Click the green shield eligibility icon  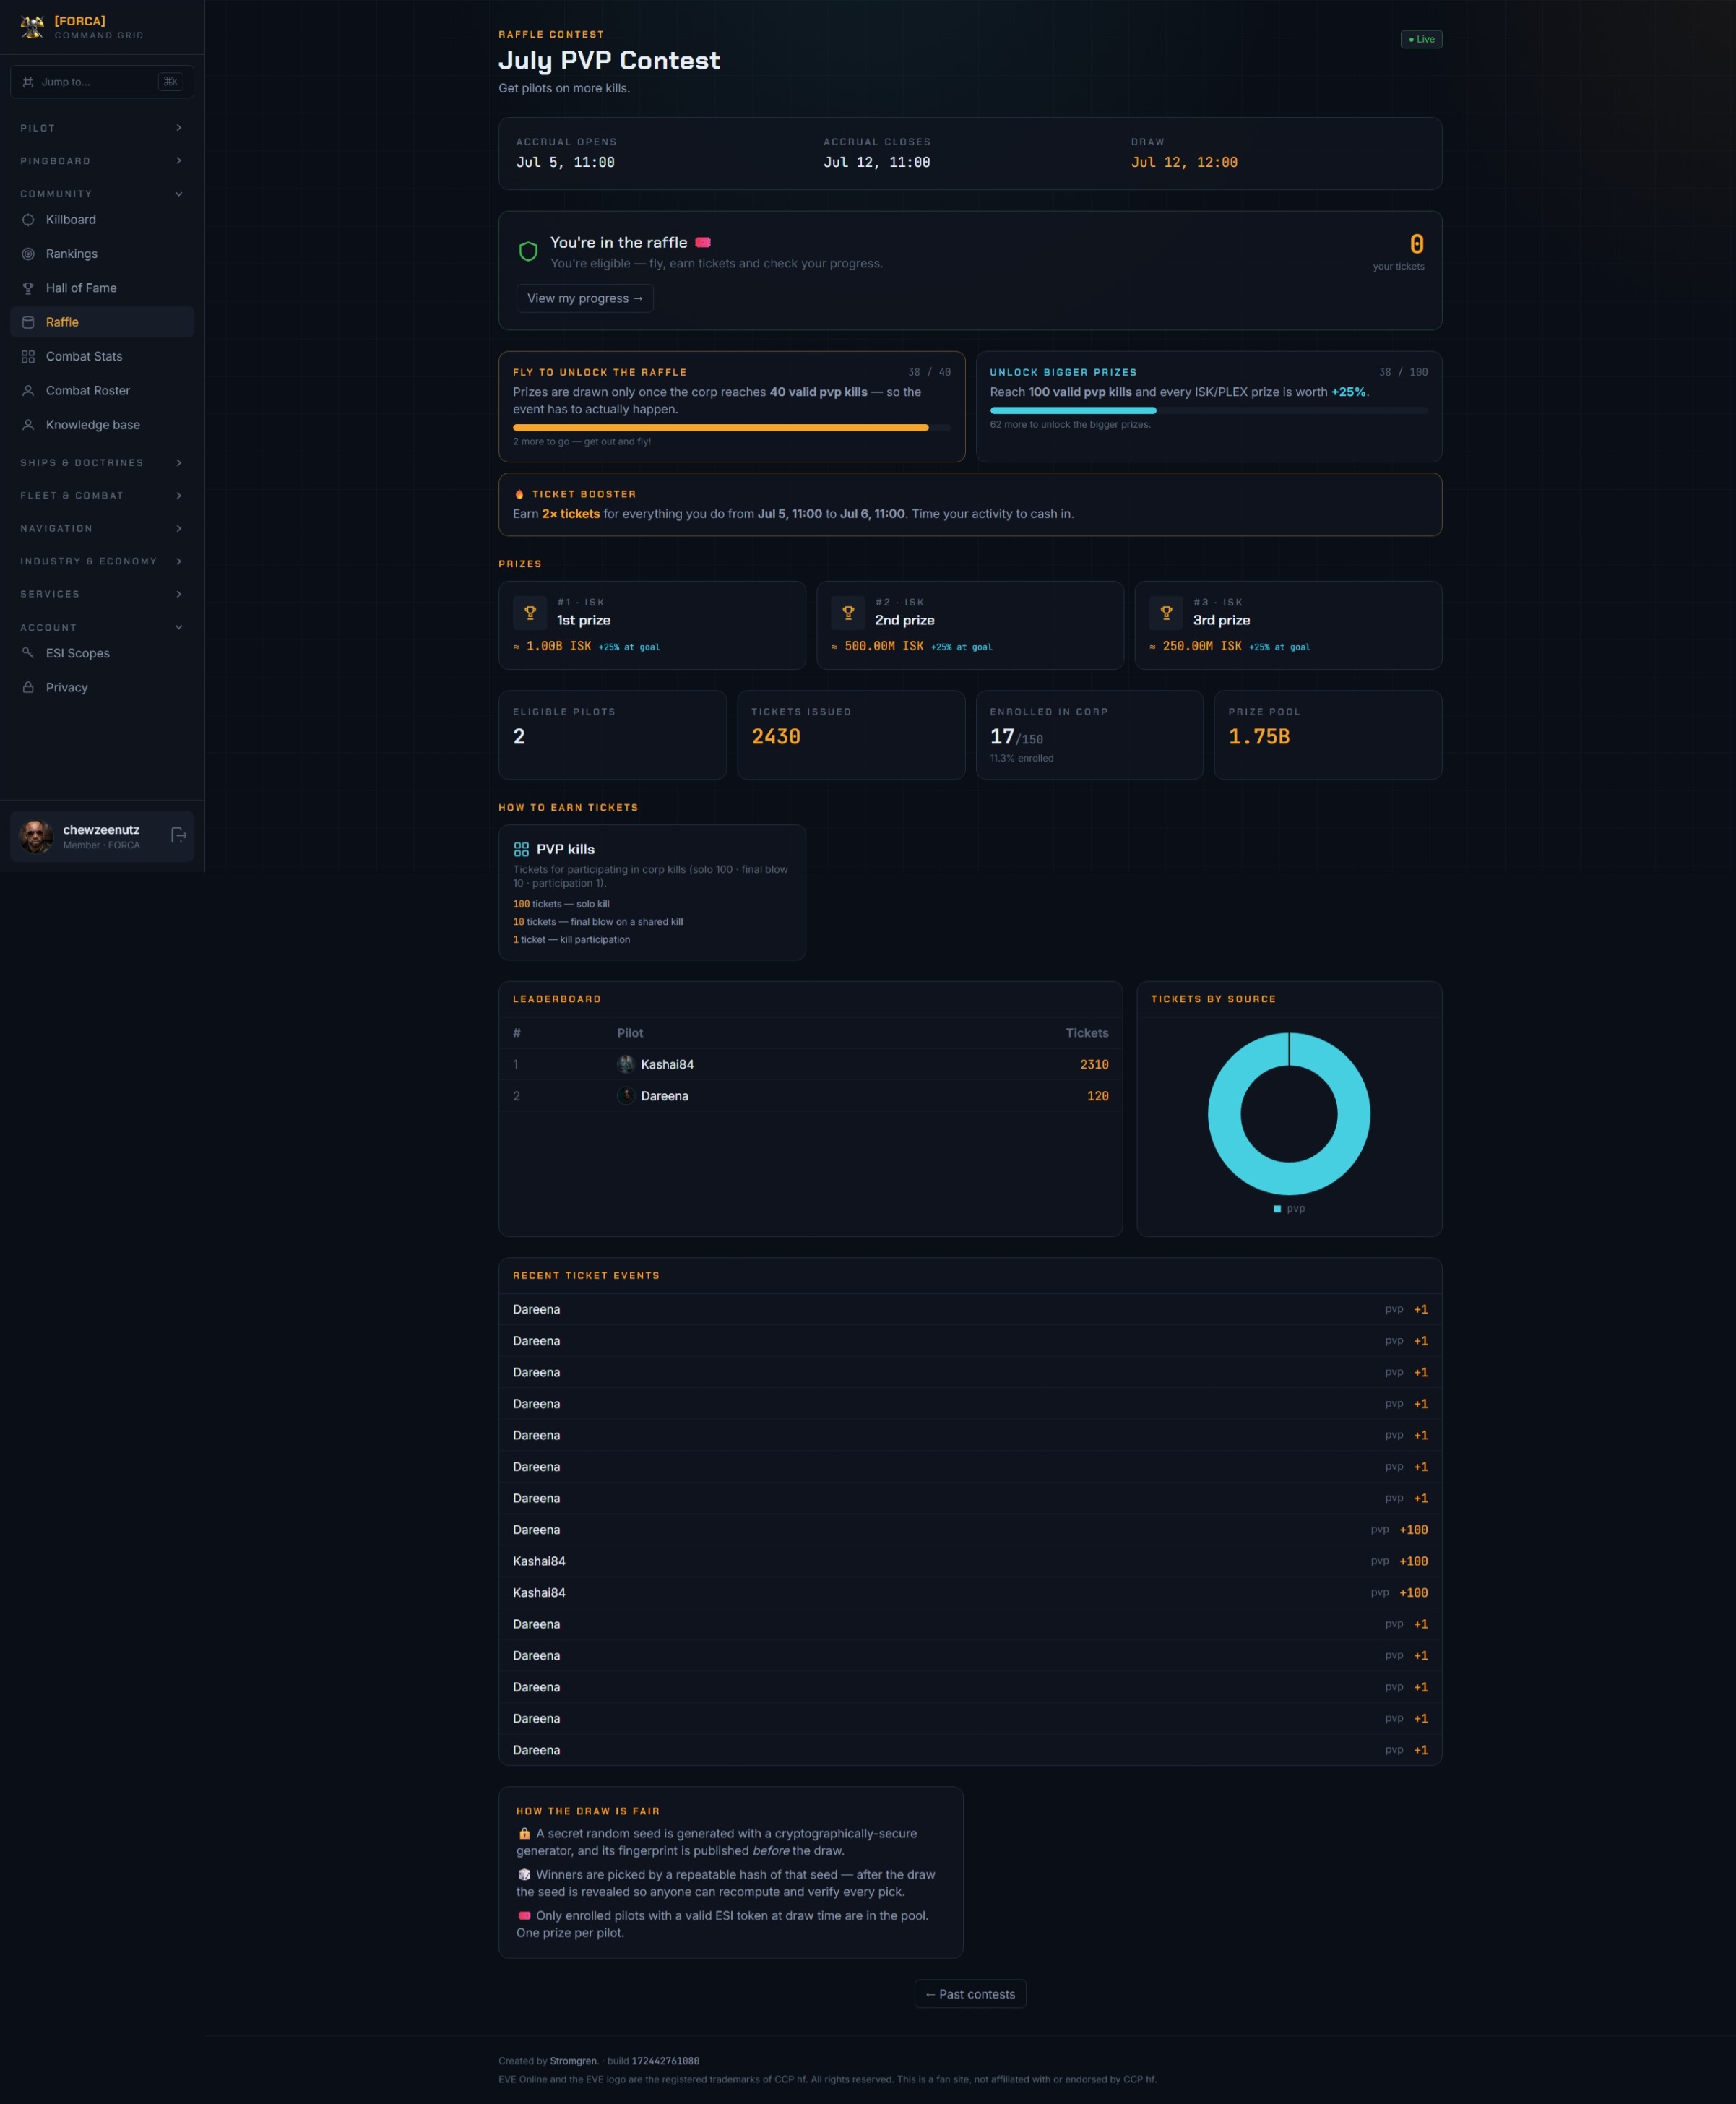tap(528, 251)
